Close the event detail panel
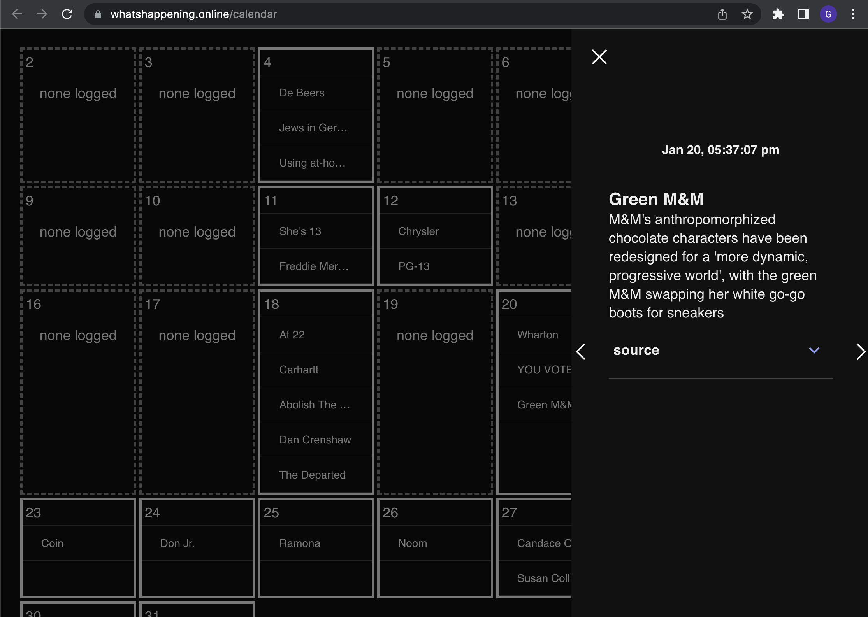The width and height of the screenshot is (868, 617). (599, 57)
